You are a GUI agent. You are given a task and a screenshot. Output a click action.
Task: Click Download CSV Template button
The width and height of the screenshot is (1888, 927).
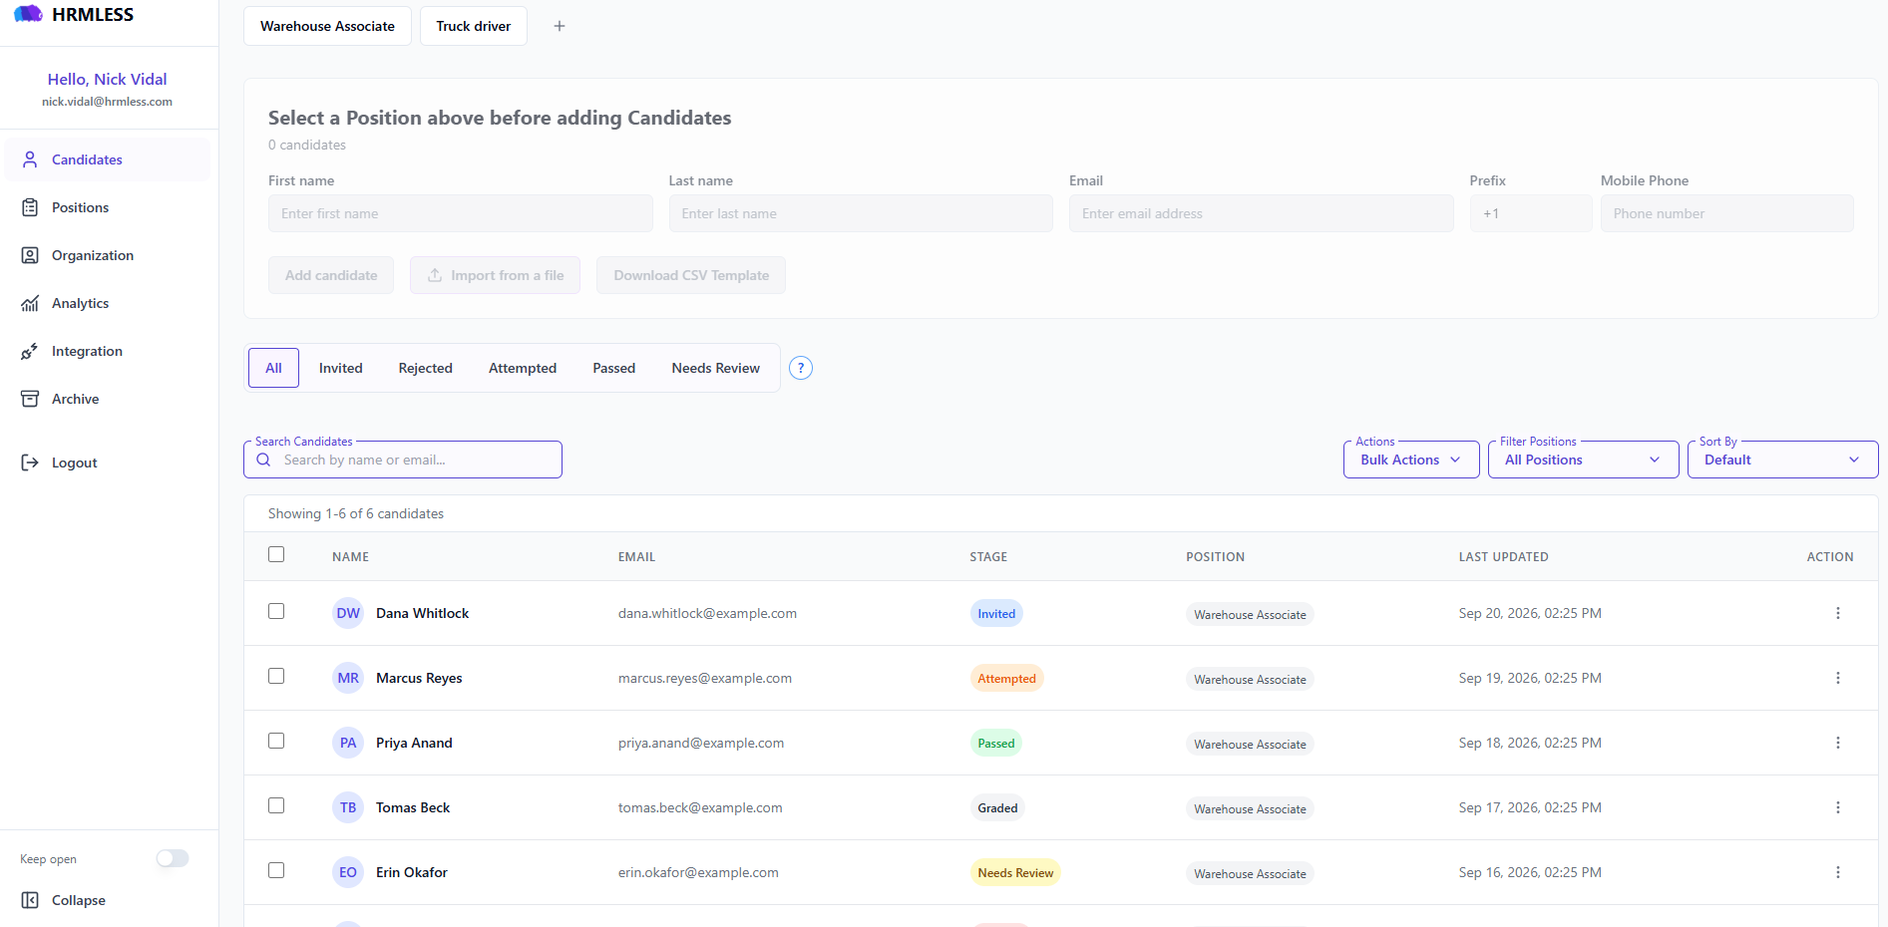pyautogui.click(x=691, y=275)
